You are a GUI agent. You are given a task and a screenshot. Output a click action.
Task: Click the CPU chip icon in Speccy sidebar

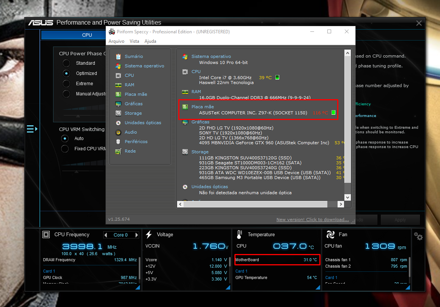(x=118, y=76)
